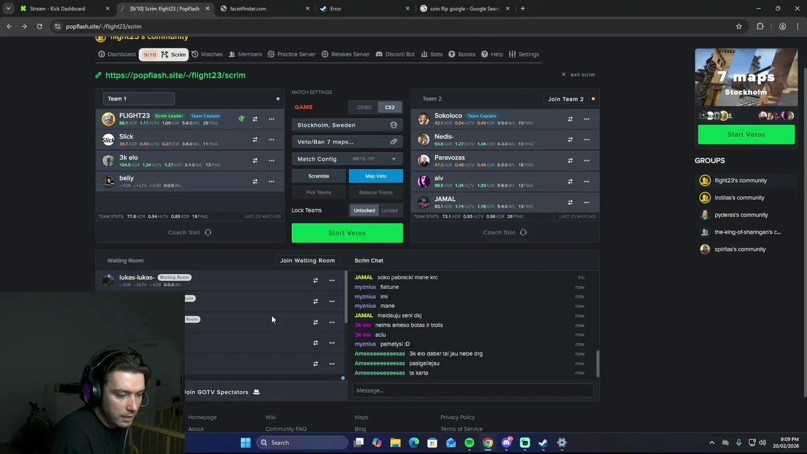The width and height of the screenshot is (807, 454).
Task: Open more options for beliy row
Action: click(x=271, y=182)
